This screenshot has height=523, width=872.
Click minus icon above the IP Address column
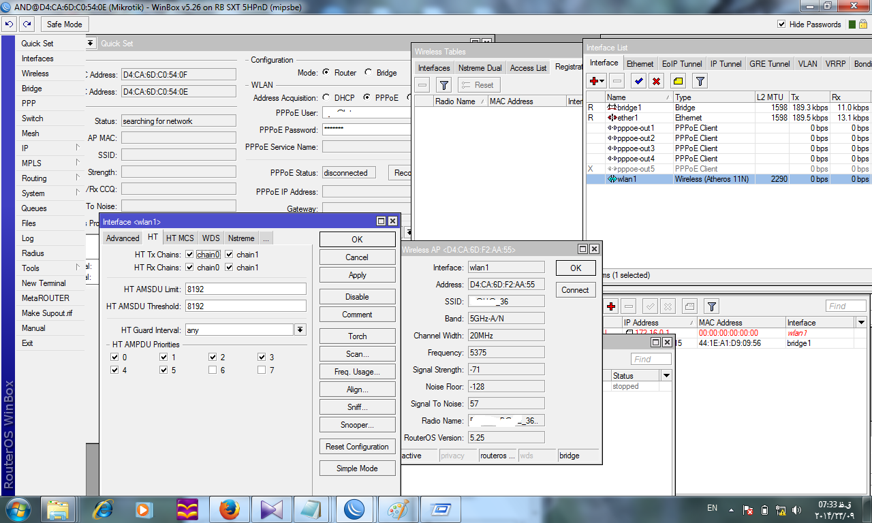pyautogui.click(x=629, y=306)
